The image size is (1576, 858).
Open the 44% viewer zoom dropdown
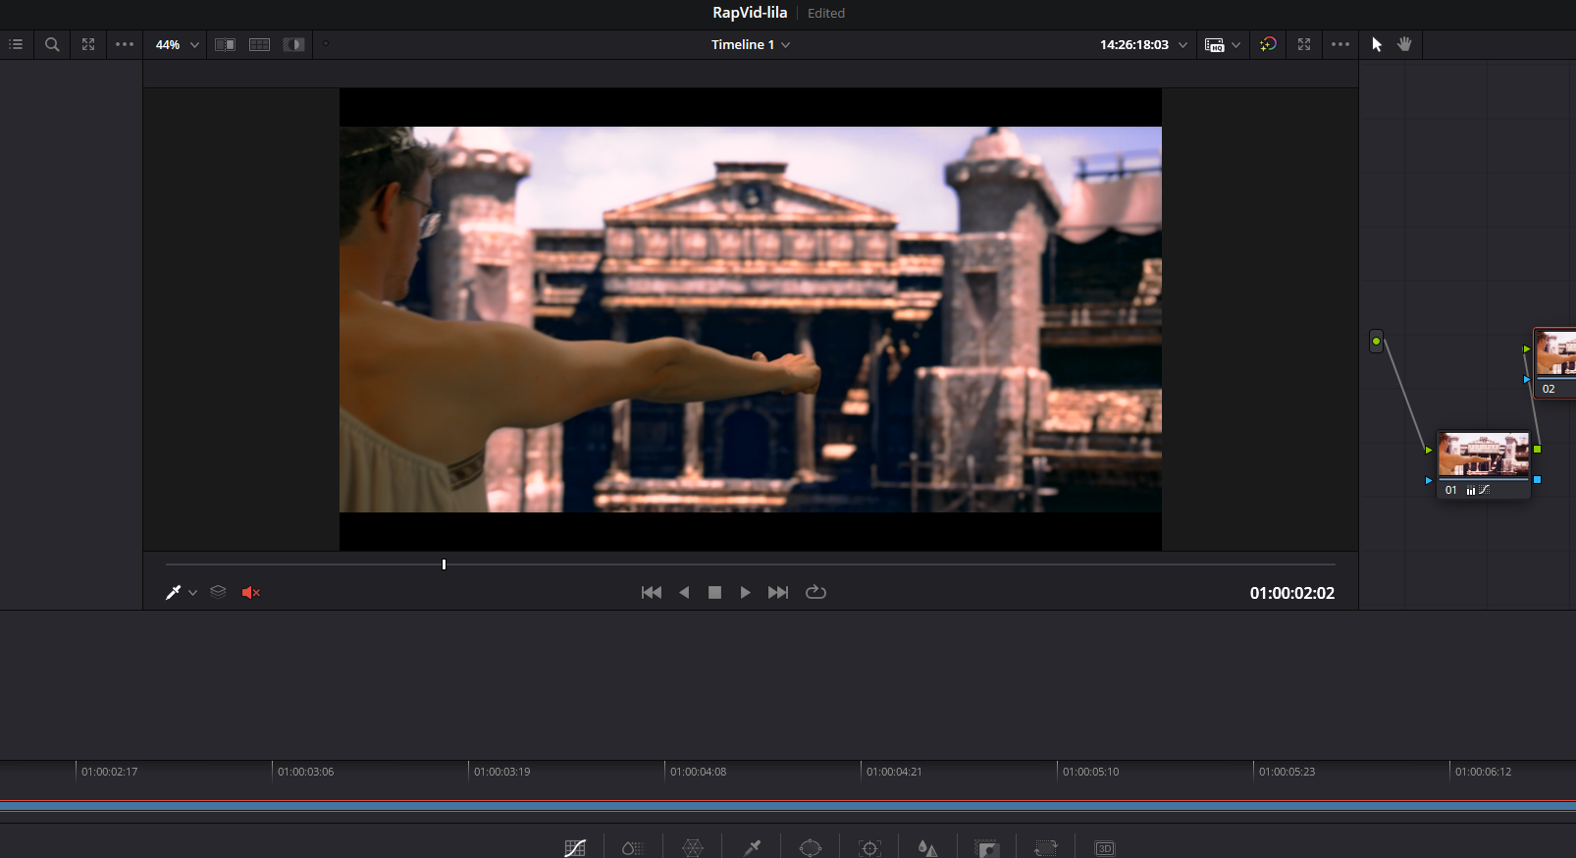(x=178, y=44)
